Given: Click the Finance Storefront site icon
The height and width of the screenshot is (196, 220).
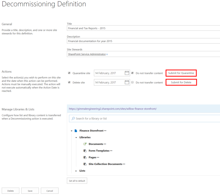Looking at the screenshot, I should coord(76,131).
